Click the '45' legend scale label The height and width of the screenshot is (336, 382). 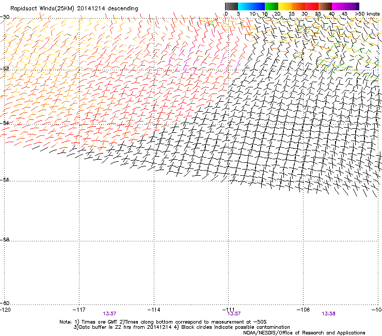tap(344, 14)
